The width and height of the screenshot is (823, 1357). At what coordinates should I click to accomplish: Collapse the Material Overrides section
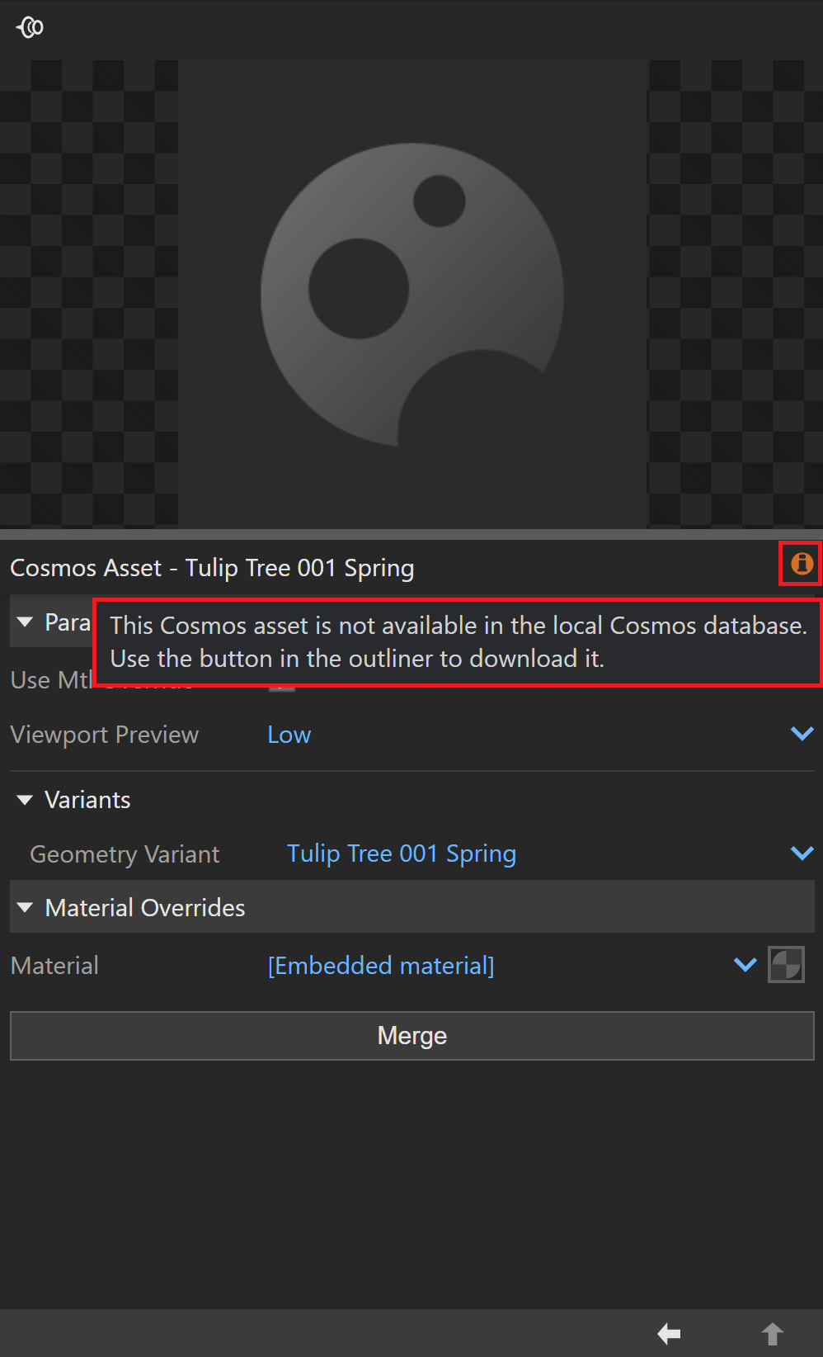25,907
